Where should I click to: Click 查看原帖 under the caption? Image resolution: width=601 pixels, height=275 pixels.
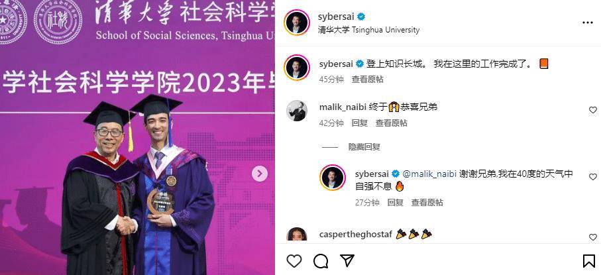(x=368, y=80)
